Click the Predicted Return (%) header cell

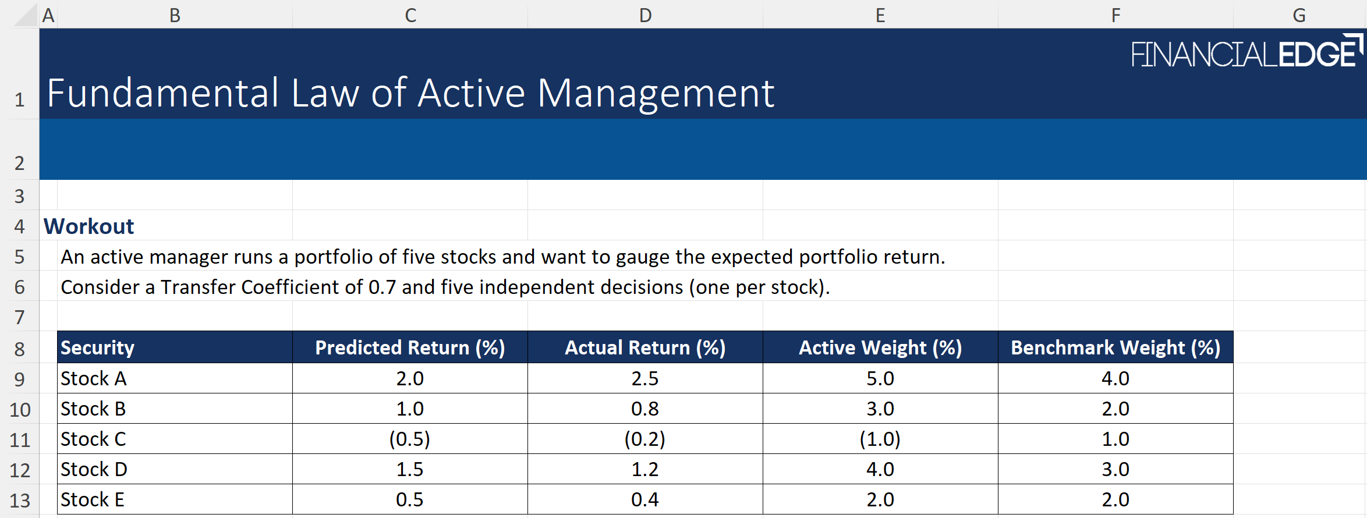pos(410,347)
